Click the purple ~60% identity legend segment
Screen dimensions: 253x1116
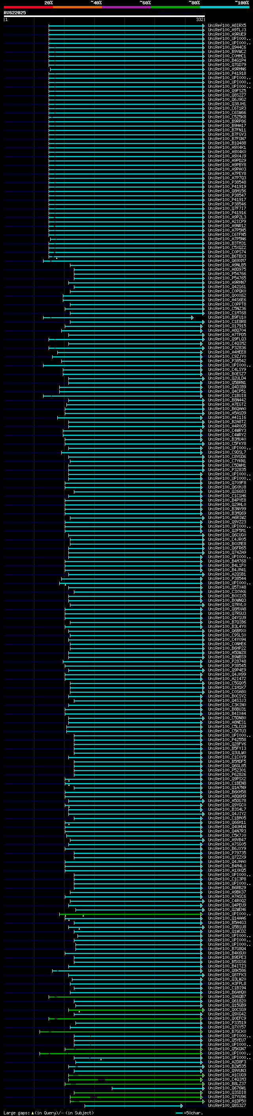[127, 7]
